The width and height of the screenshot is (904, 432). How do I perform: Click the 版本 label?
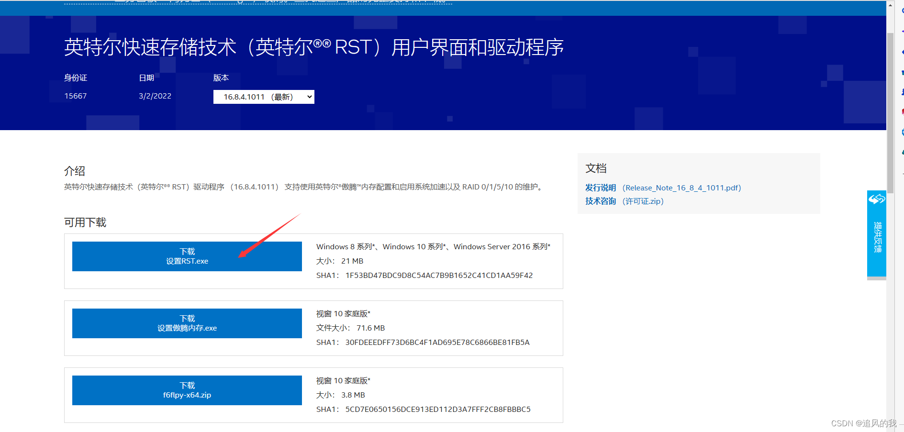[221, 78]
